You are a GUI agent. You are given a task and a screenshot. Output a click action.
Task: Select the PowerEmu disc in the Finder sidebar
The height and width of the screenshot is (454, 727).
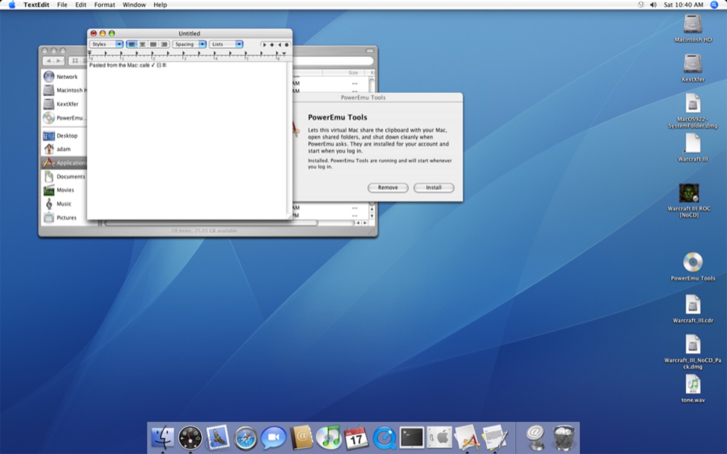(63, 118)
